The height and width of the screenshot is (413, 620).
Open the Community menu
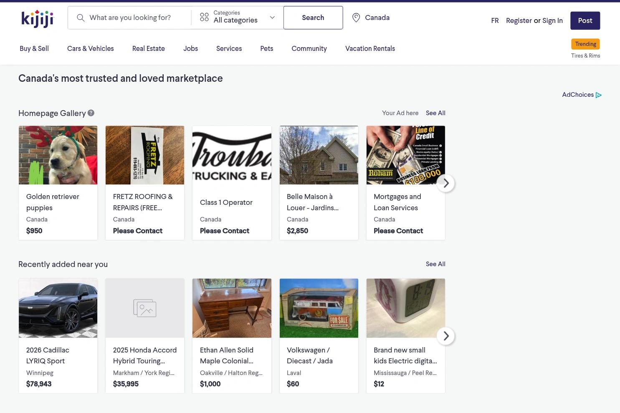coord(309,48)
